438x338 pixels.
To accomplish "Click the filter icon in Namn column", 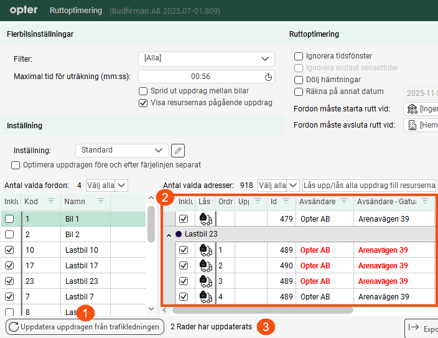I will click(x=100, y=201).
